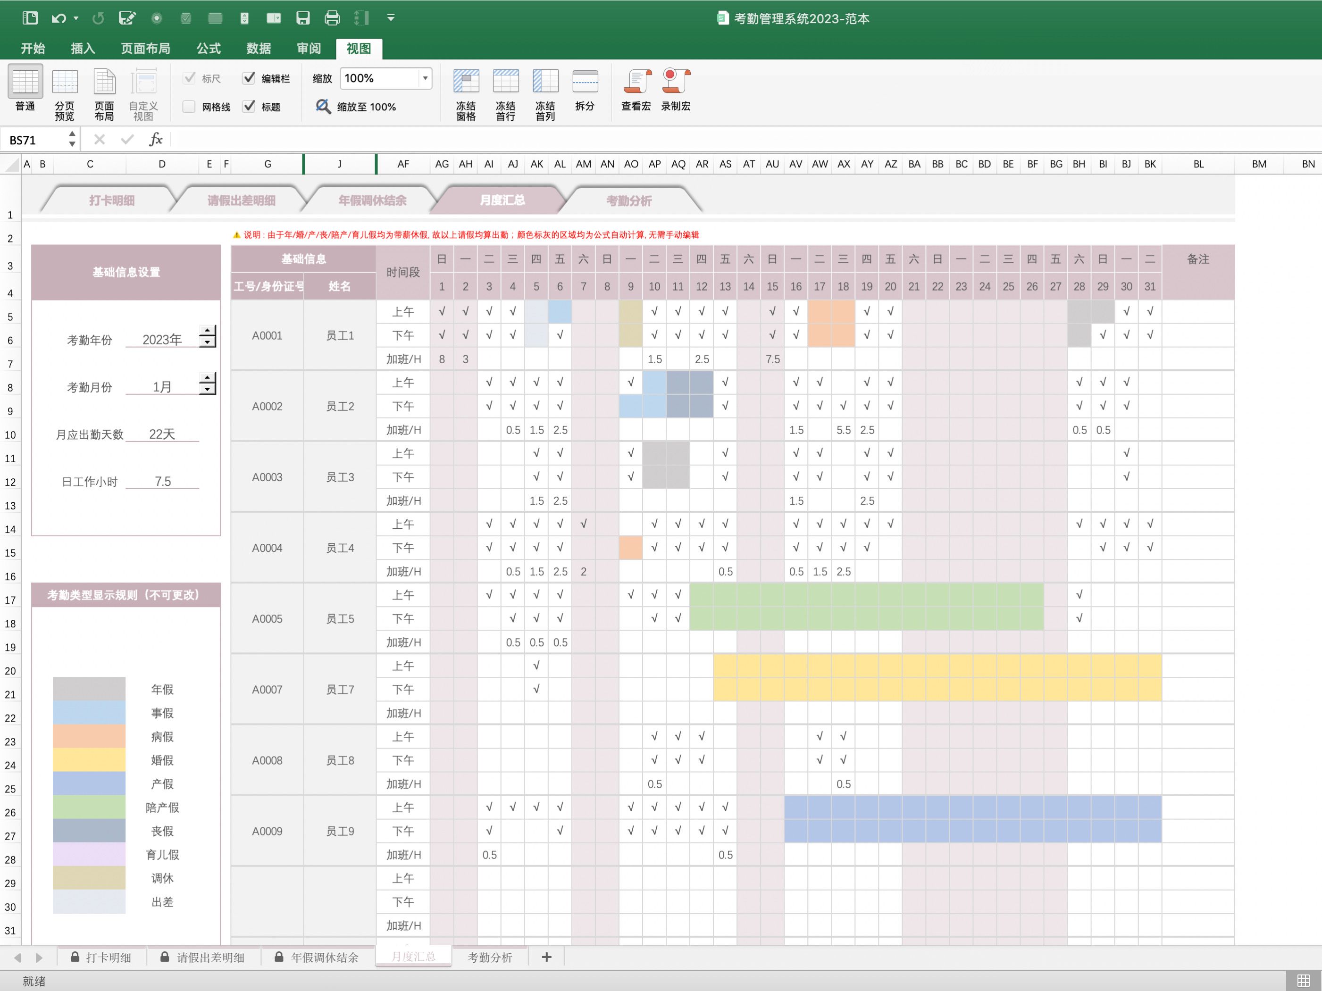Click the fx insert function icon
Image resolution: width=1322 pixels, height=991 pixels.
(156, 139)
